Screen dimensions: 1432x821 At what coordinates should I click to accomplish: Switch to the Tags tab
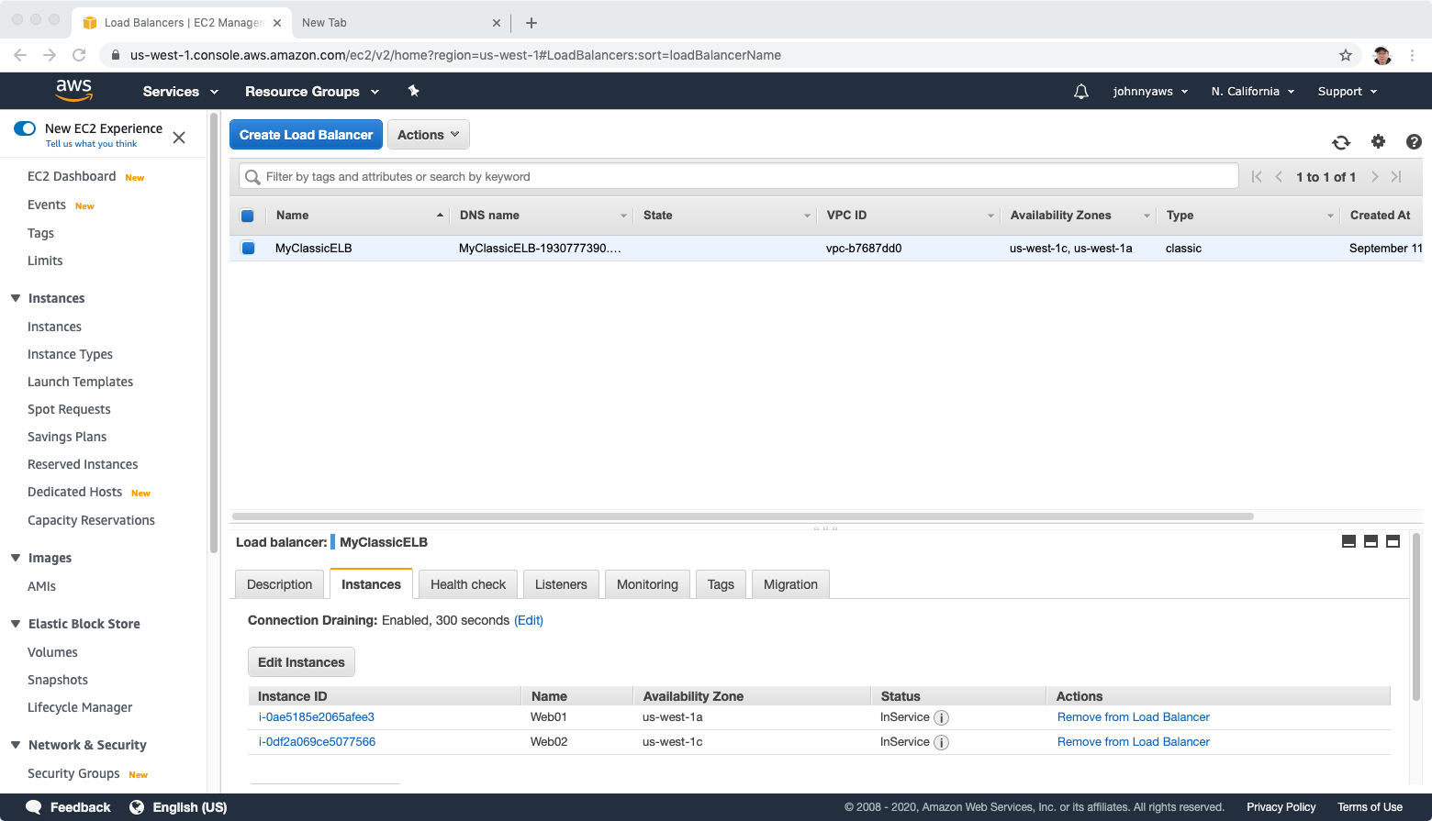(721, 584)
